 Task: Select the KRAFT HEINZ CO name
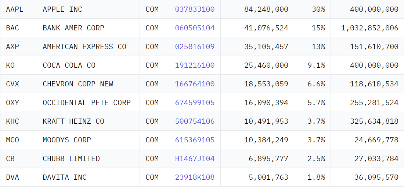pos(73,121)
